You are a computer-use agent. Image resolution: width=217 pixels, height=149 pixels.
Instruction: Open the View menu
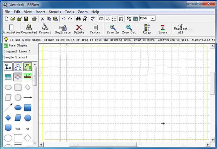pos(28,12)
